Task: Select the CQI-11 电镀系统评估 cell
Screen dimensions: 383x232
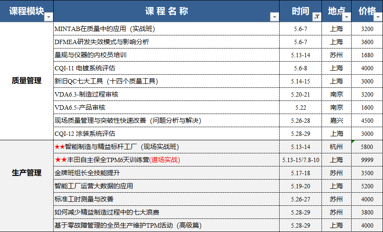Action: click(166, 68)
